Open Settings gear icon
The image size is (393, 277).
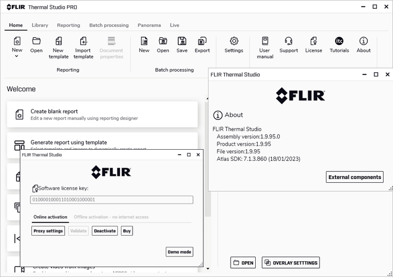click(234, 41)
